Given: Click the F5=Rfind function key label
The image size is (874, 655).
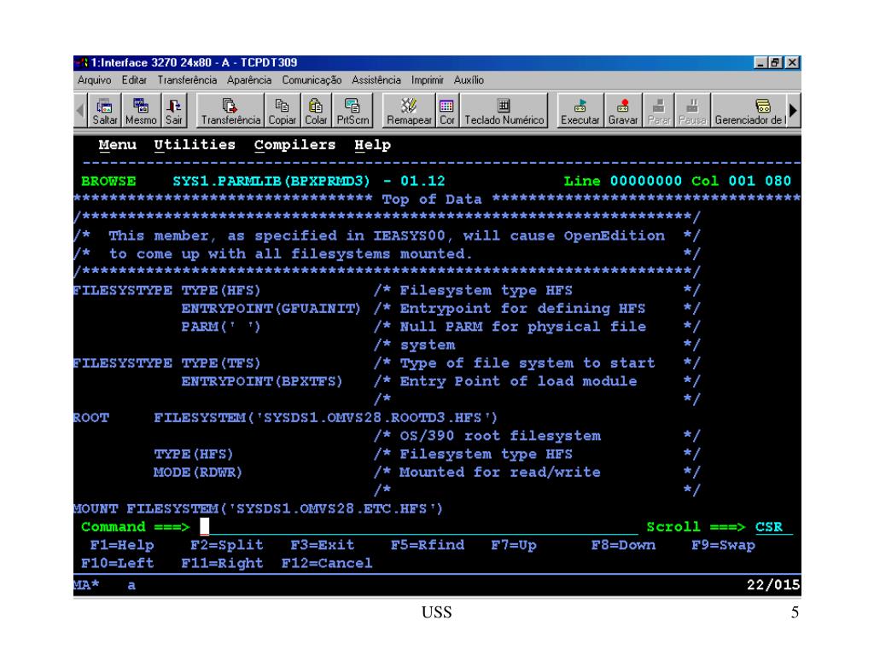Looking at the screenshot, I should pyautogui.click(x=428, y=545).
